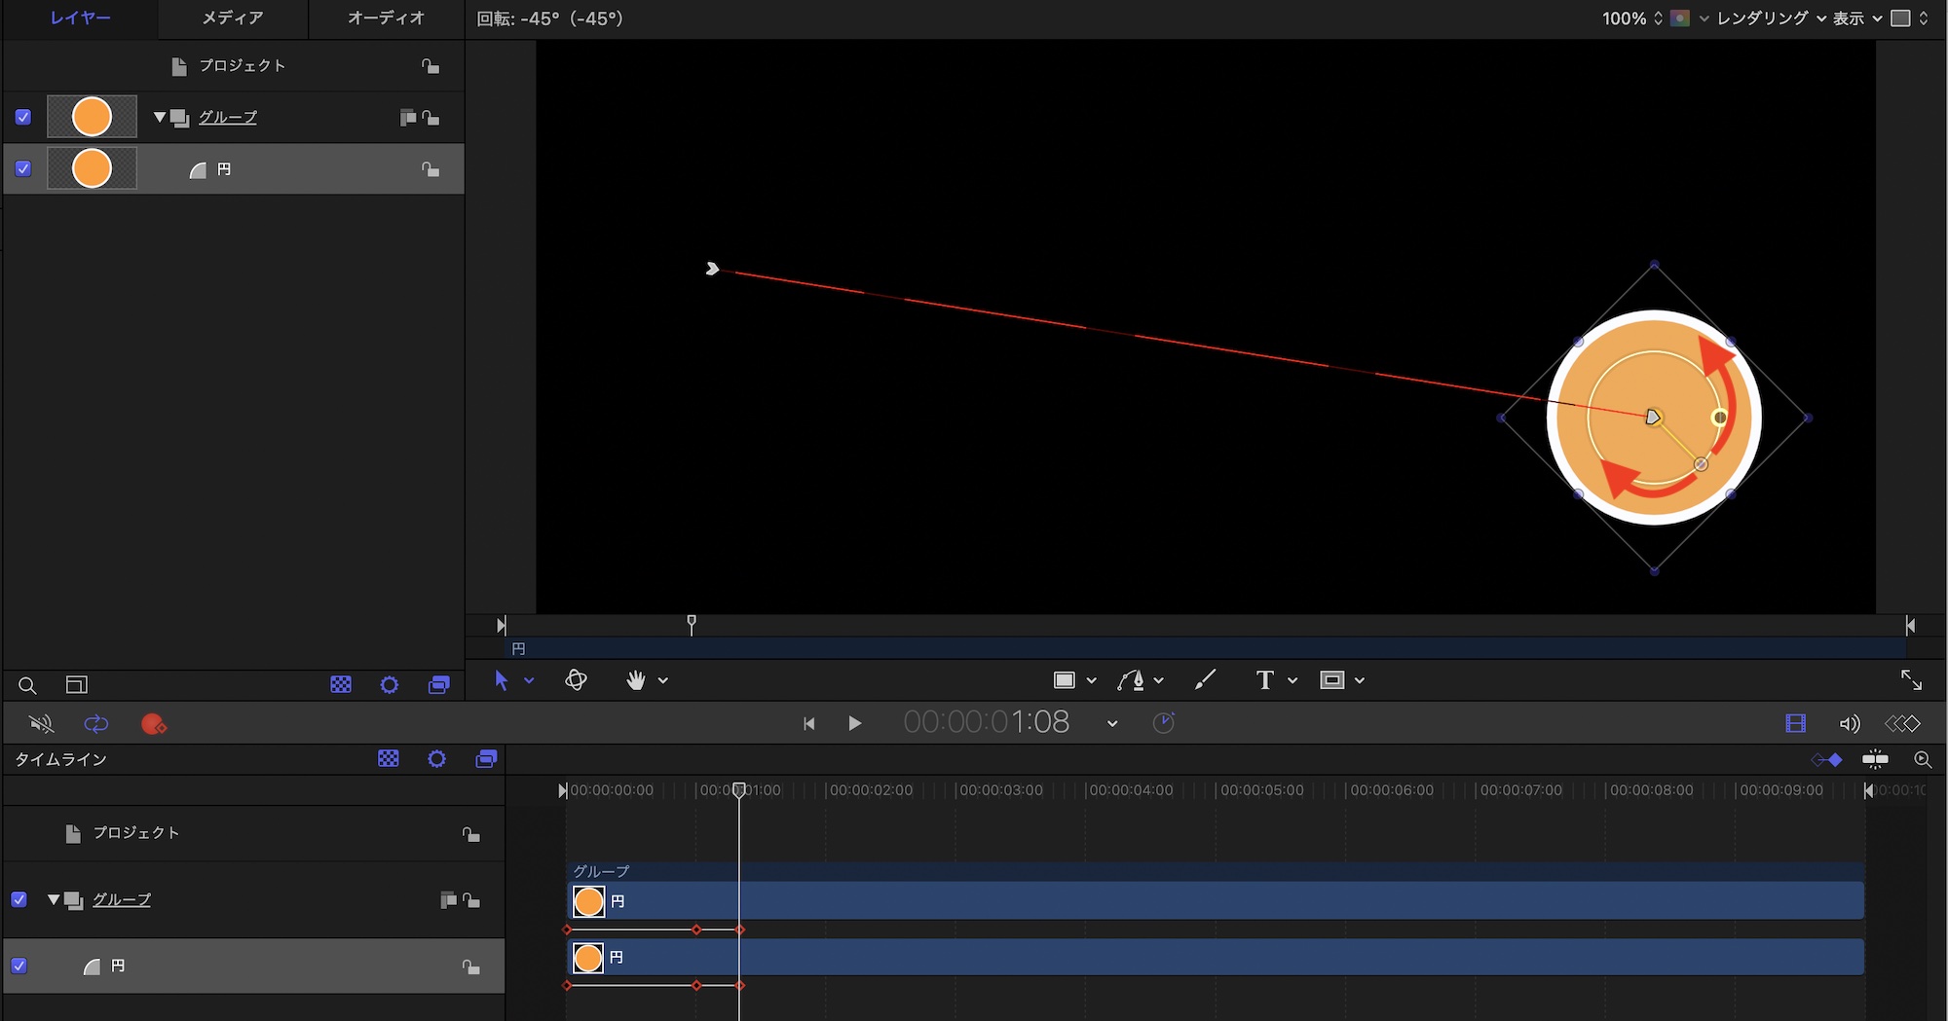Screen dimensions: 1948x1021
Task: Uncheck the グループ layer visibility checkbox
Action: click(23, 118)
